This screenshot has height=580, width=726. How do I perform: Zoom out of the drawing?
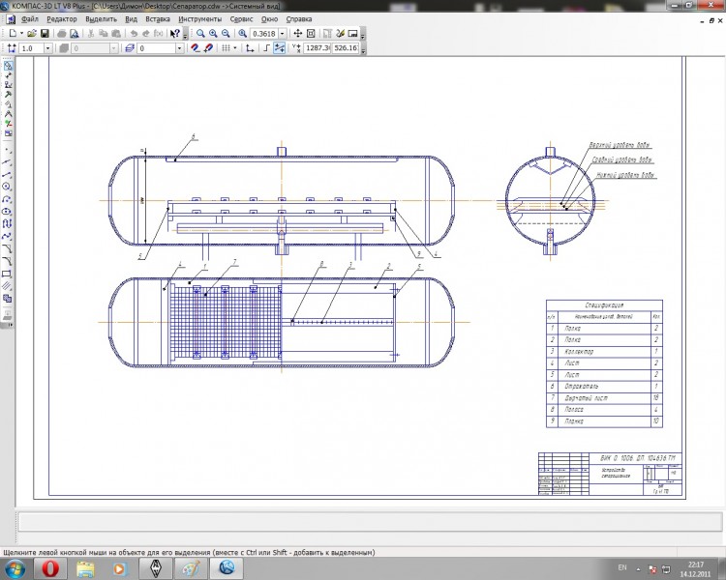tap(226, 33)
